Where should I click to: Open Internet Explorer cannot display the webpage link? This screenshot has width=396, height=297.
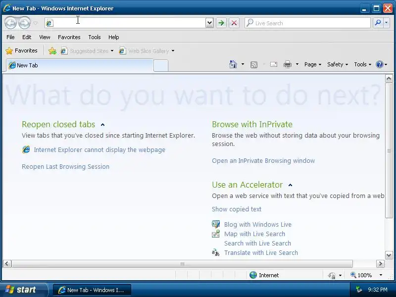click(x=99, y=150)
